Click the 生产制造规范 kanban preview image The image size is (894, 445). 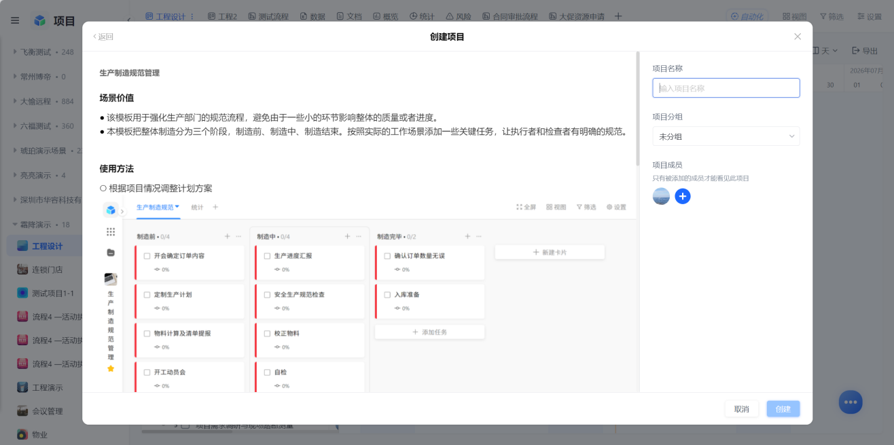click(368, 295)
